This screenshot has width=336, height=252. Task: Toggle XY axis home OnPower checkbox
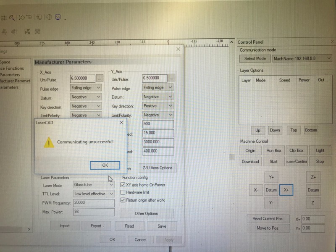tap(123, 185)
